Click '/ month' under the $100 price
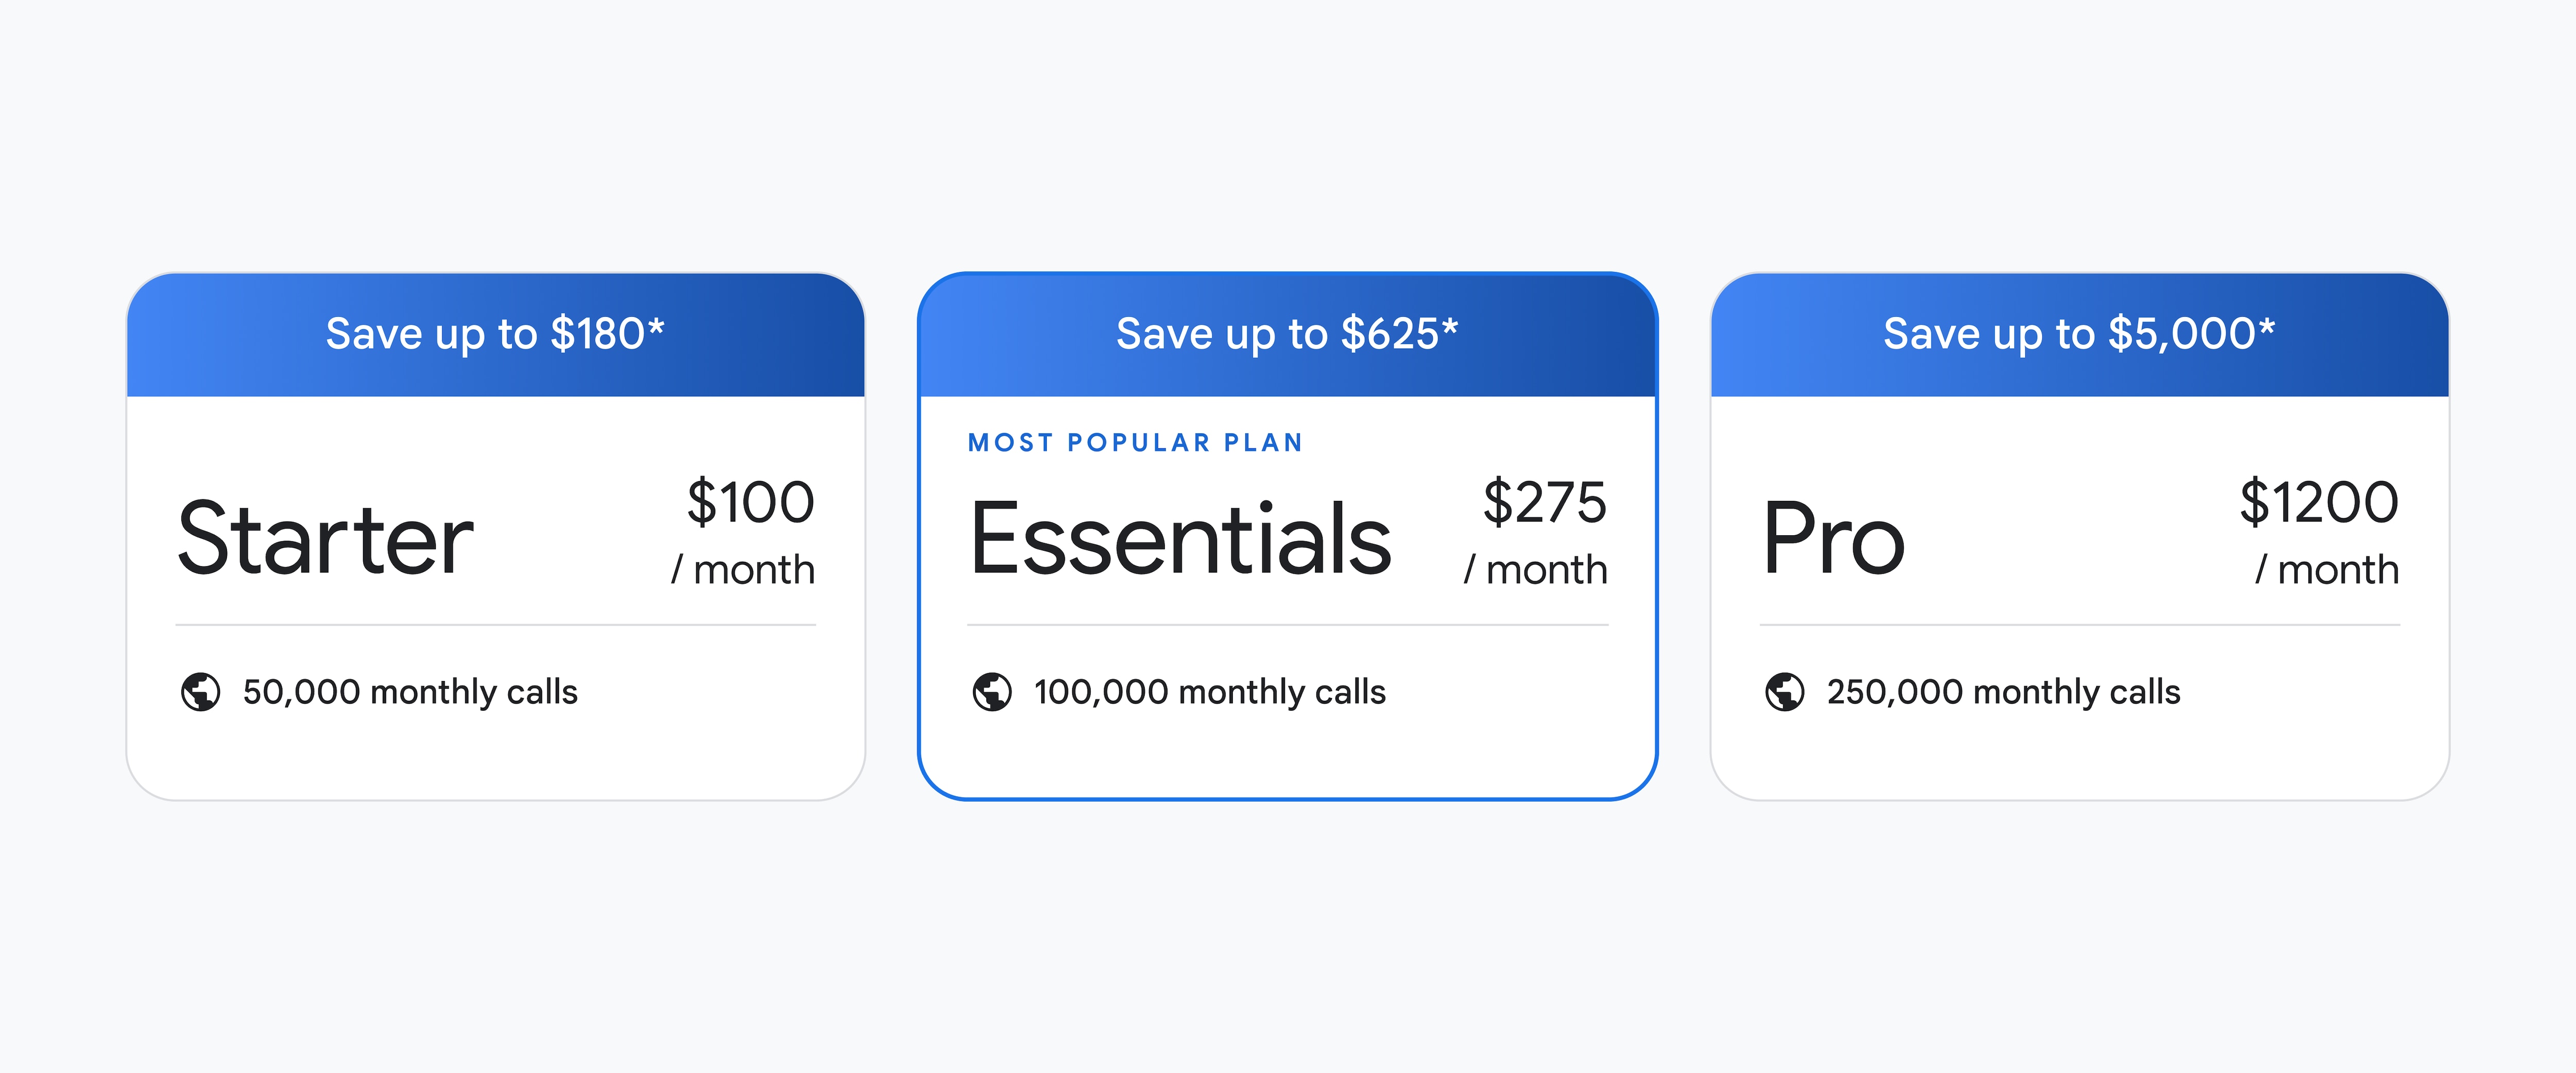Viewport: 2576px width, 1073px height. tap(743, 570)
